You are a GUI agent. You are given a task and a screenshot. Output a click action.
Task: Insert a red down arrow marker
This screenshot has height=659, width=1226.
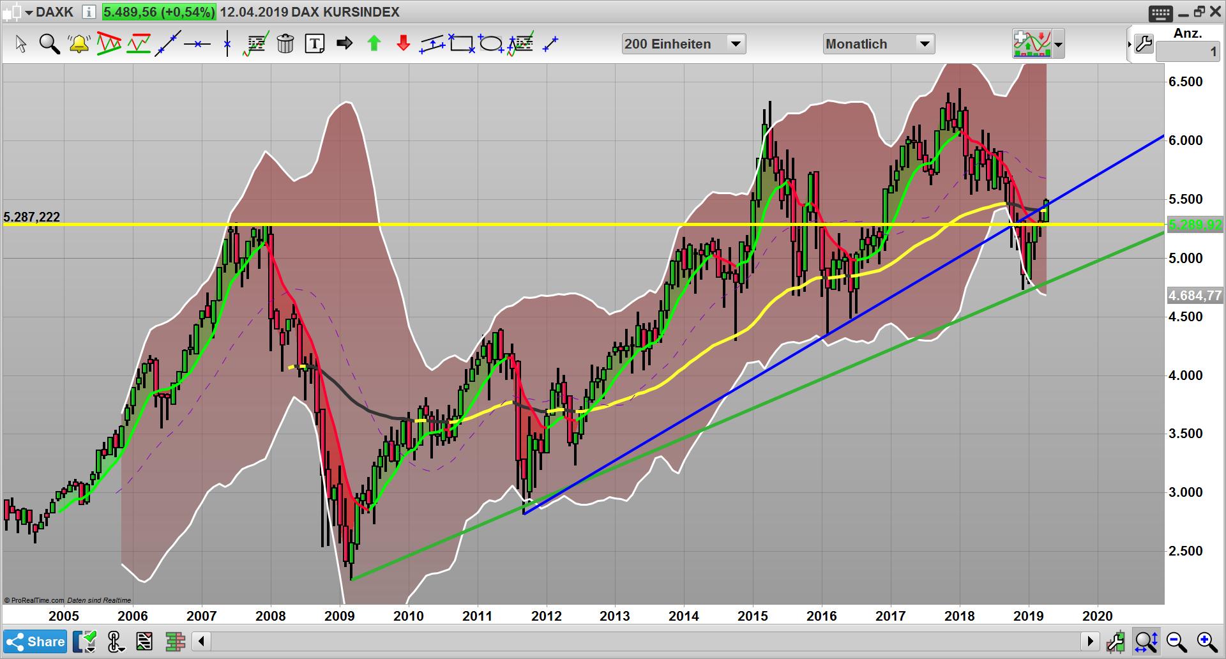404,43
